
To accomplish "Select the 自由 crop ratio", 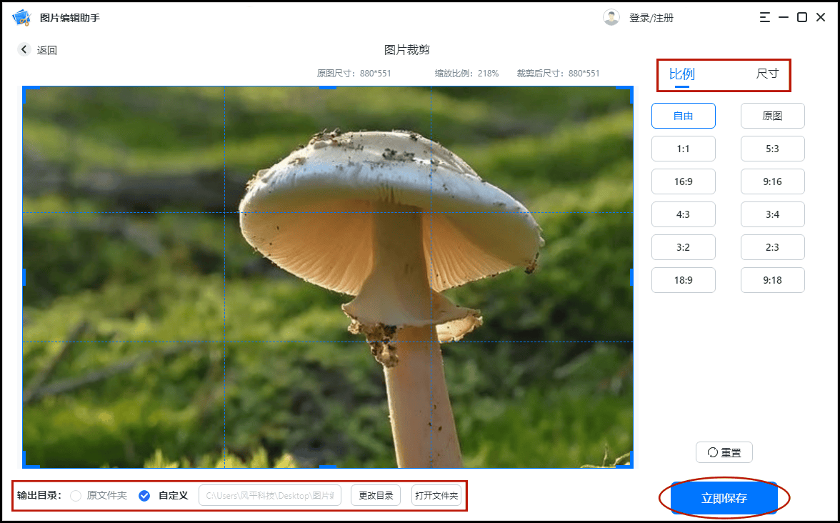I will click(x=683, y=115).
